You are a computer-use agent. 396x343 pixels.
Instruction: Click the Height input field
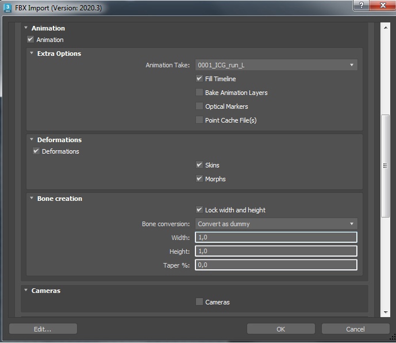(276, 251)
